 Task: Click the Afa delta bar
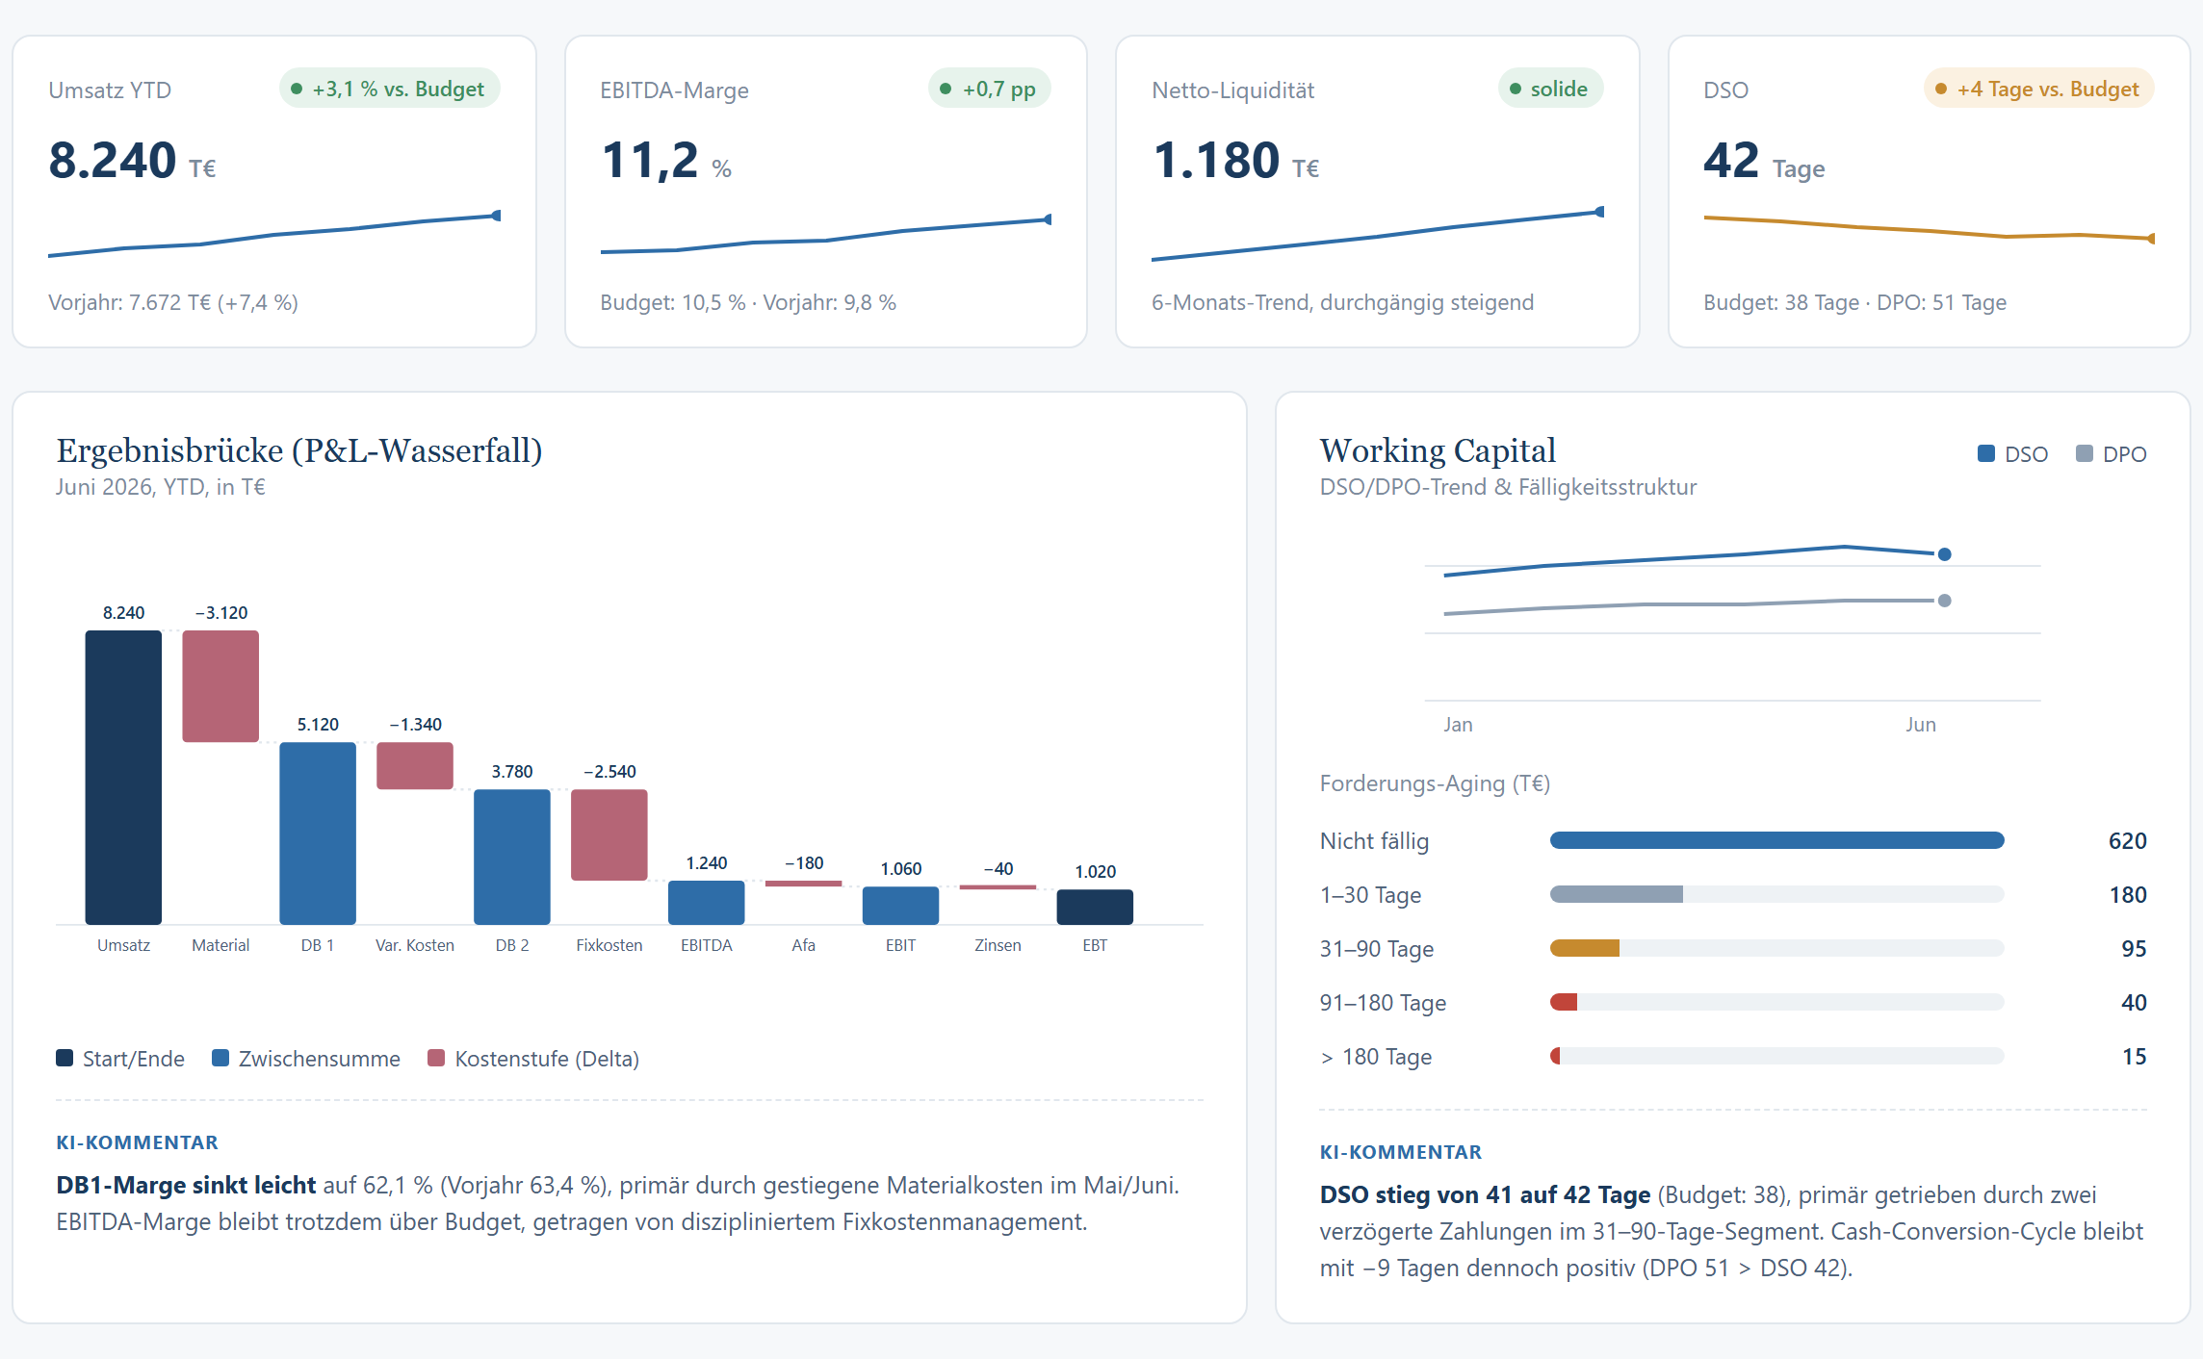point(804,884)
